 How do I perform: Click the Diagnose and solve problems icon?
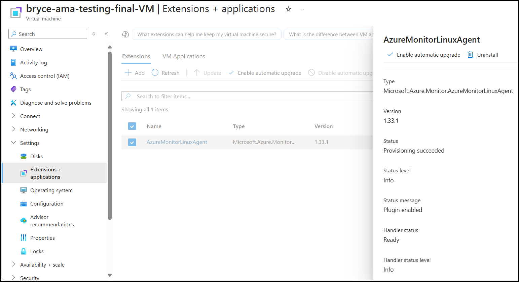point(13,103)
